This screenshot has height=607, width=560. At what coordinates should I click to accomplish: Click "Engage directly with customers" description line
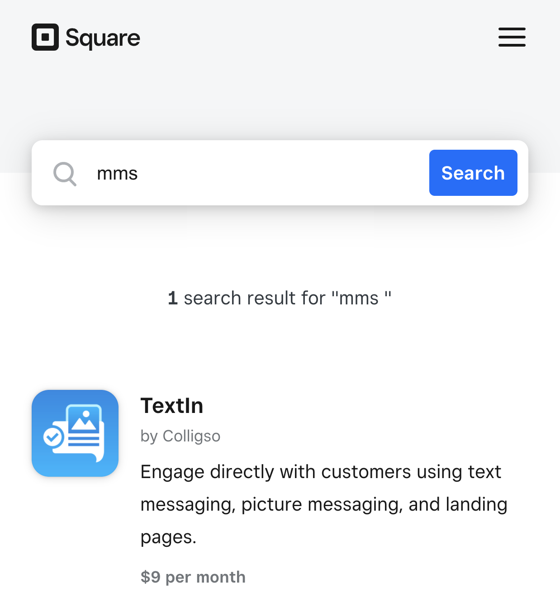click(x=321, y=472)
